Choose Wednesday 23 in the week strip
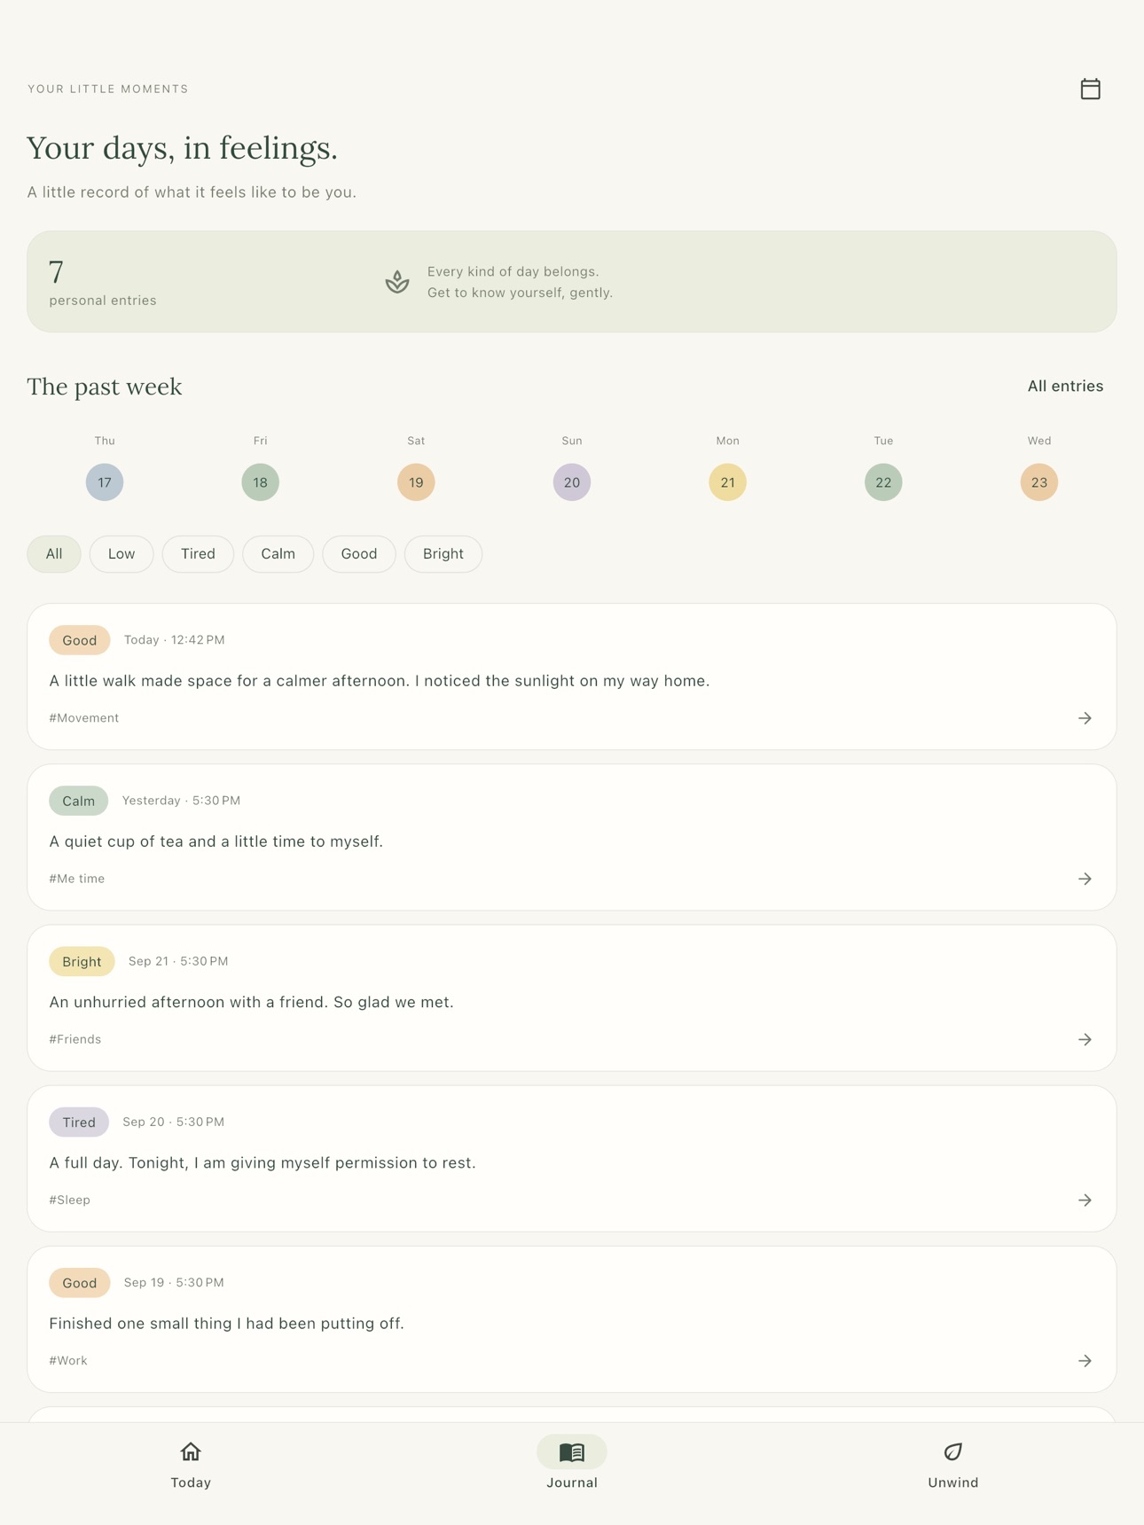Image resolution: width=1144 pixels, height=1525 pixels. coord(1039,482)
